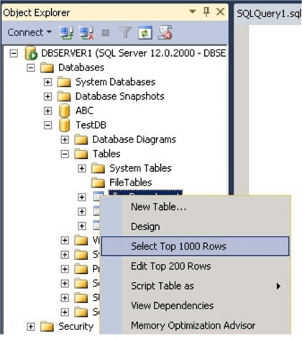Click the Databases folder icon
The width and height of the screenshot is (302, 338).
point(47,68)
